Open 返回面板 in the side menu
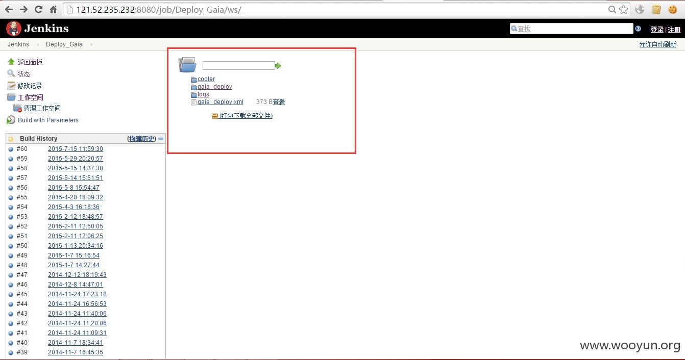This screenshot has height=360, width=685. click(30, 62)
